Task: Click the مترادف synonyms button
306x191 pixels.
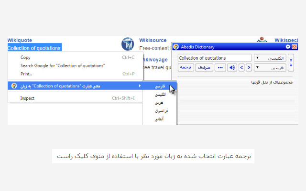Action: point(204,68)
